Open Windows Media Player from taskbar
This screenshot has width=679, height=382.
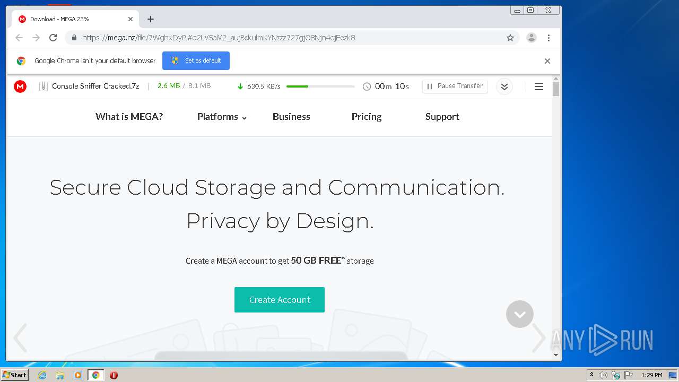click(x=78, y=375)
